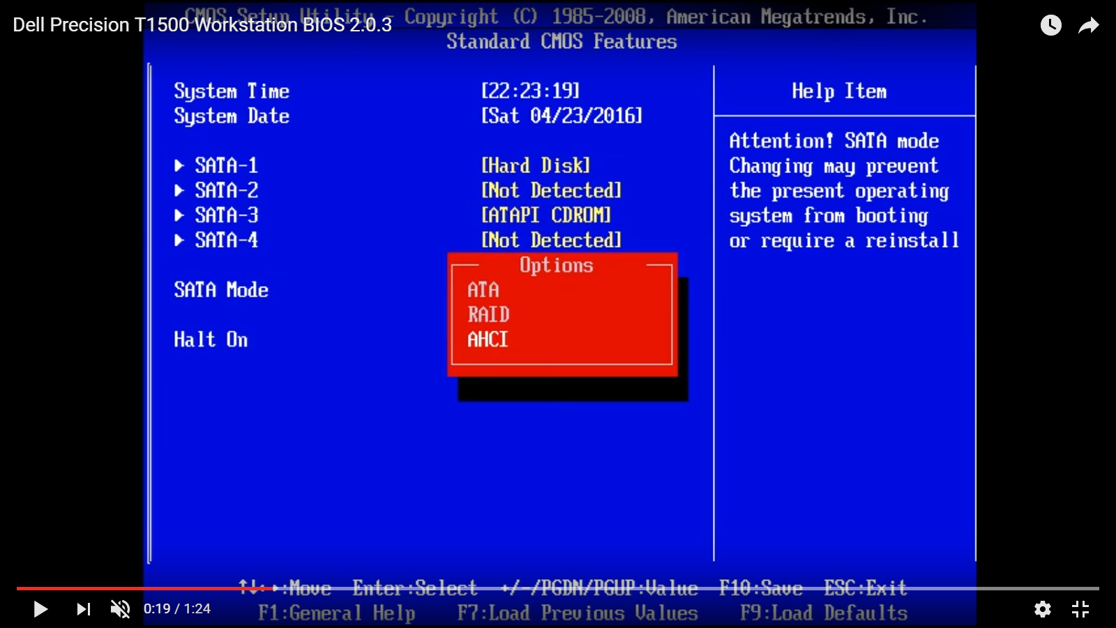Expand the SATA-3 submenu arrow

[179, 215]
